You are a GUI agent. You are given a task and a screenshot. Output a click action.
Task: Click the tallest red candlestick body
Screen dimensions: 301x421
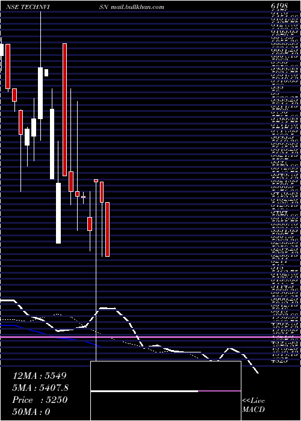pyautogui.click(x=64, y=109)
